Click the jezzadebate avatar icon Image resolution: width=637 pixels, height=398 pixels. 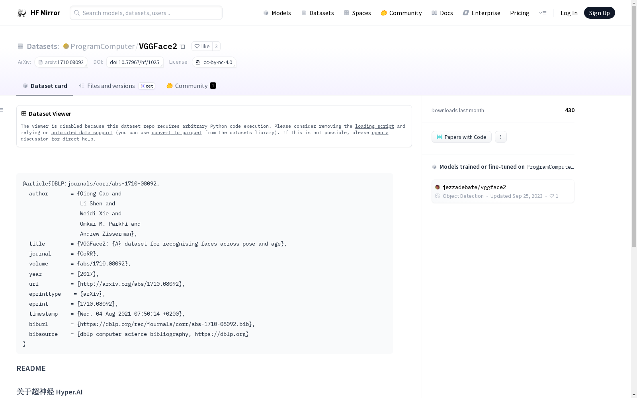pyautogui.click(x=438, y=187)
